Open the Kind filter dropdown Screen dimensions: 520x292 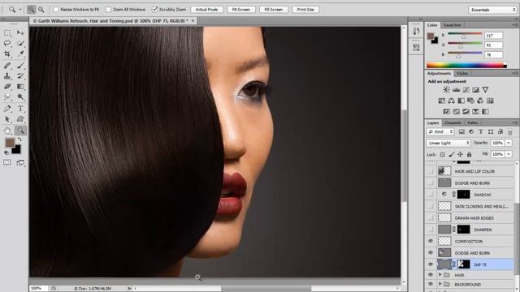pos(440,131)
